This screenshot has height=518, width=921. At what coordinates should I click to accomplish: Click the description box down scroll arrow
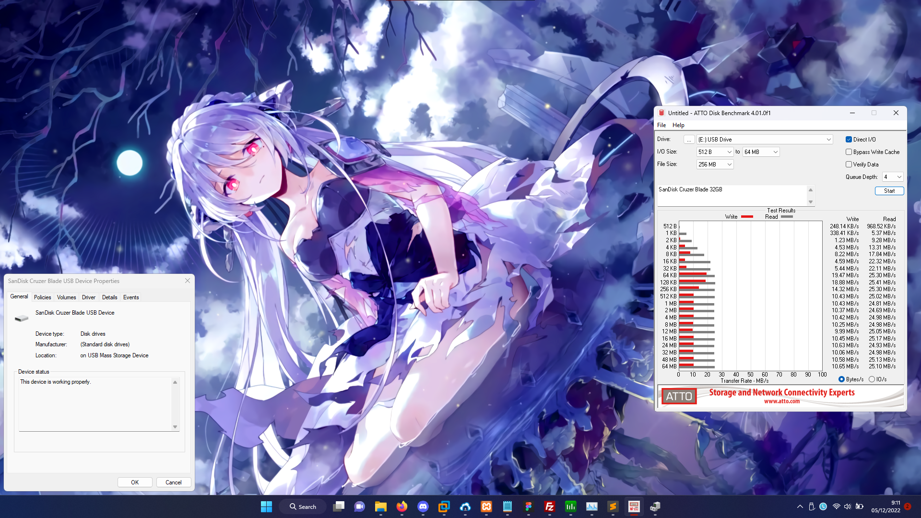[811, 202]
